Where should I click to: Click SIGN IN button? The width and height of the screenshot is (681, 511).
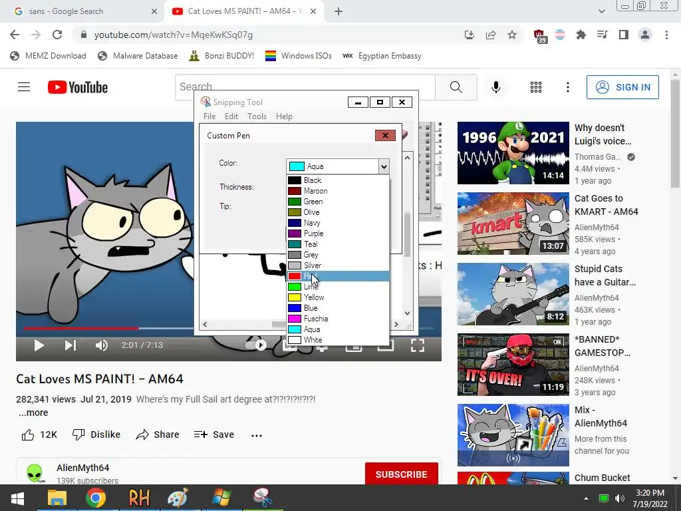tap(622, 87)
